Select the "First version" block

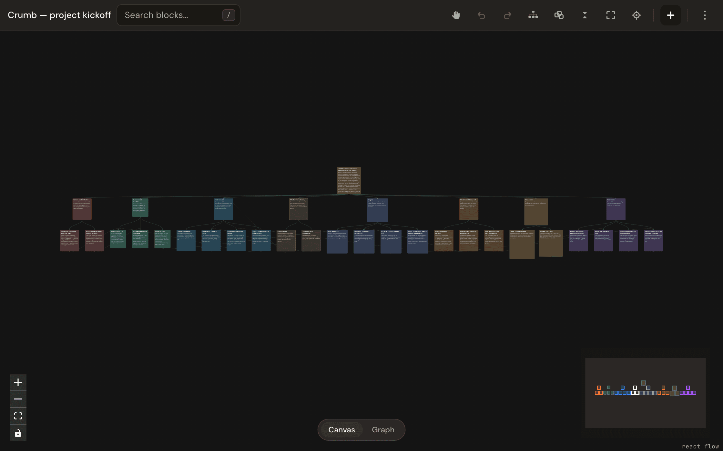pos(224,209)
